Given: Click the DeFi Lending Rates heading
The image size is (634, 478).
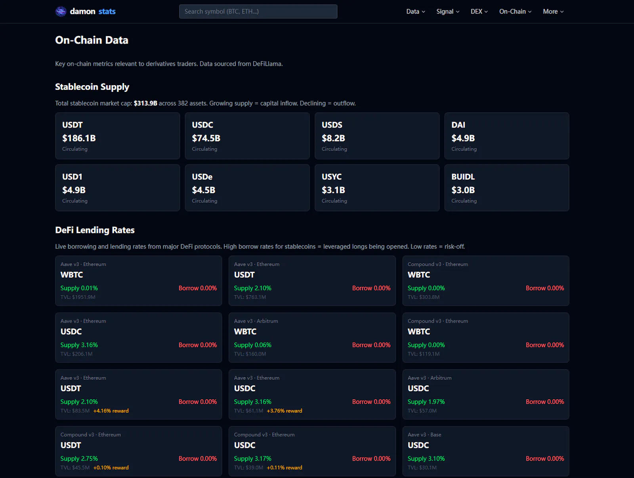Looking at the screenshot, I should [x=95, y=230].
